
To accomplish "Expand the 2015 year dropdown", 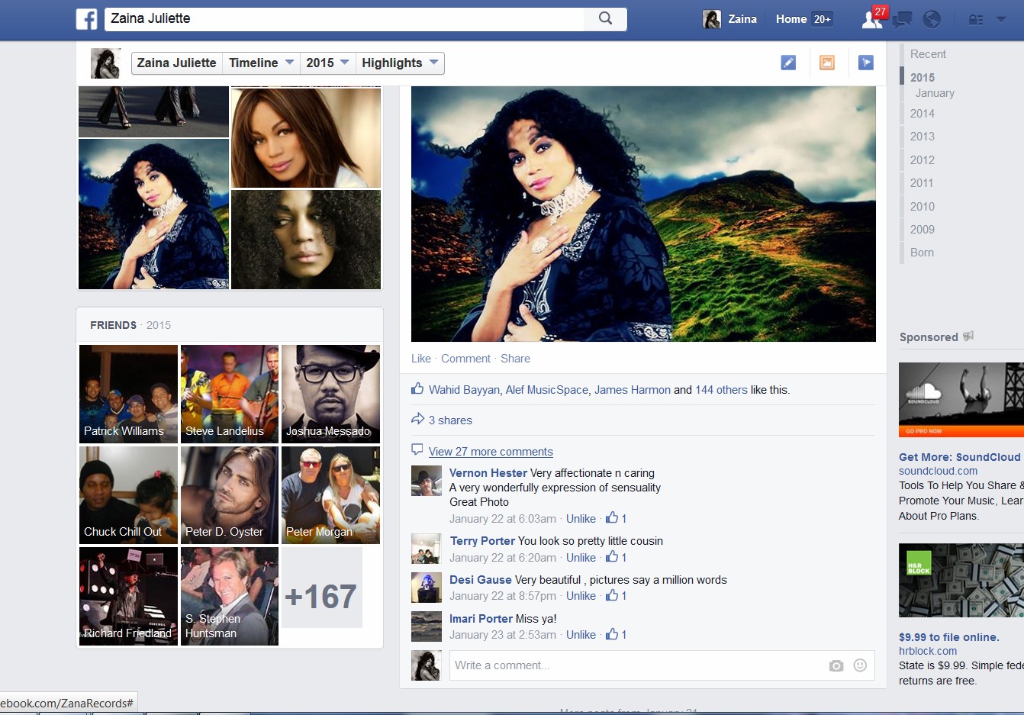I will (x=327, y=63).
